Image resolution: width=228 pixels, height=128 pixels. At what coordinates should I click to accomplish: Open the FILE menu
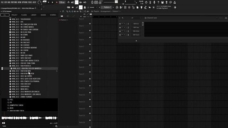click(2, 2)
